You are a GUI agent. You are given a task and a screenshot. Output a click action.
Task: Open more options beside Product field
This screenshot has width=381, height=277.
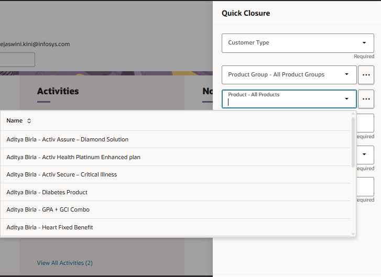coord(366,99)
